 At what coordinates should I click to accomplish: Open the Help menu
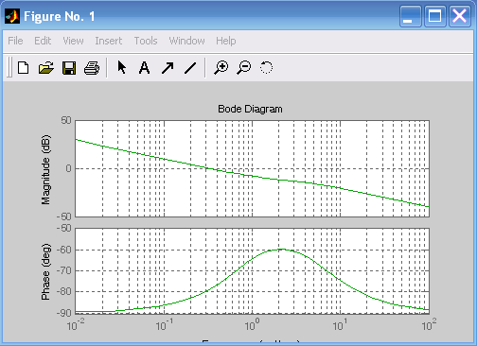click(226, 41)
